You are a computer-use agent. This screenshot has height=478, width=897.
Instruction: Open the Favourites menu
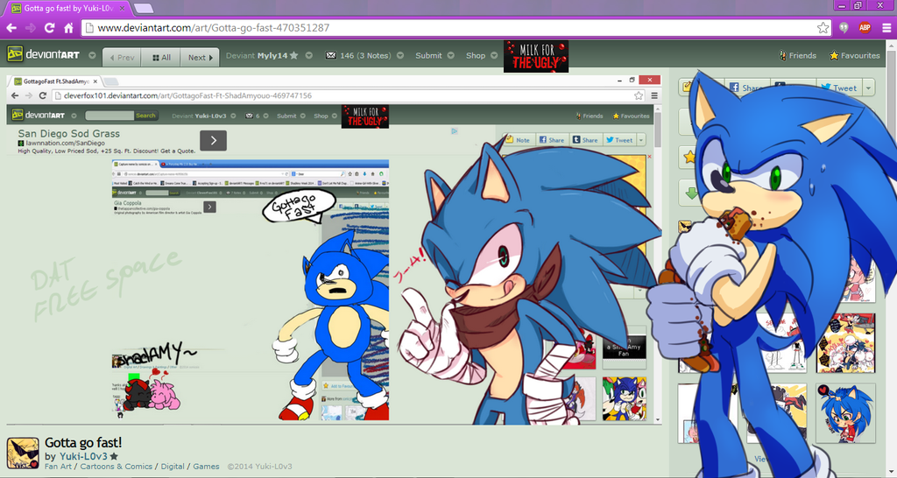pyautogui.click(x=855, y=55)
